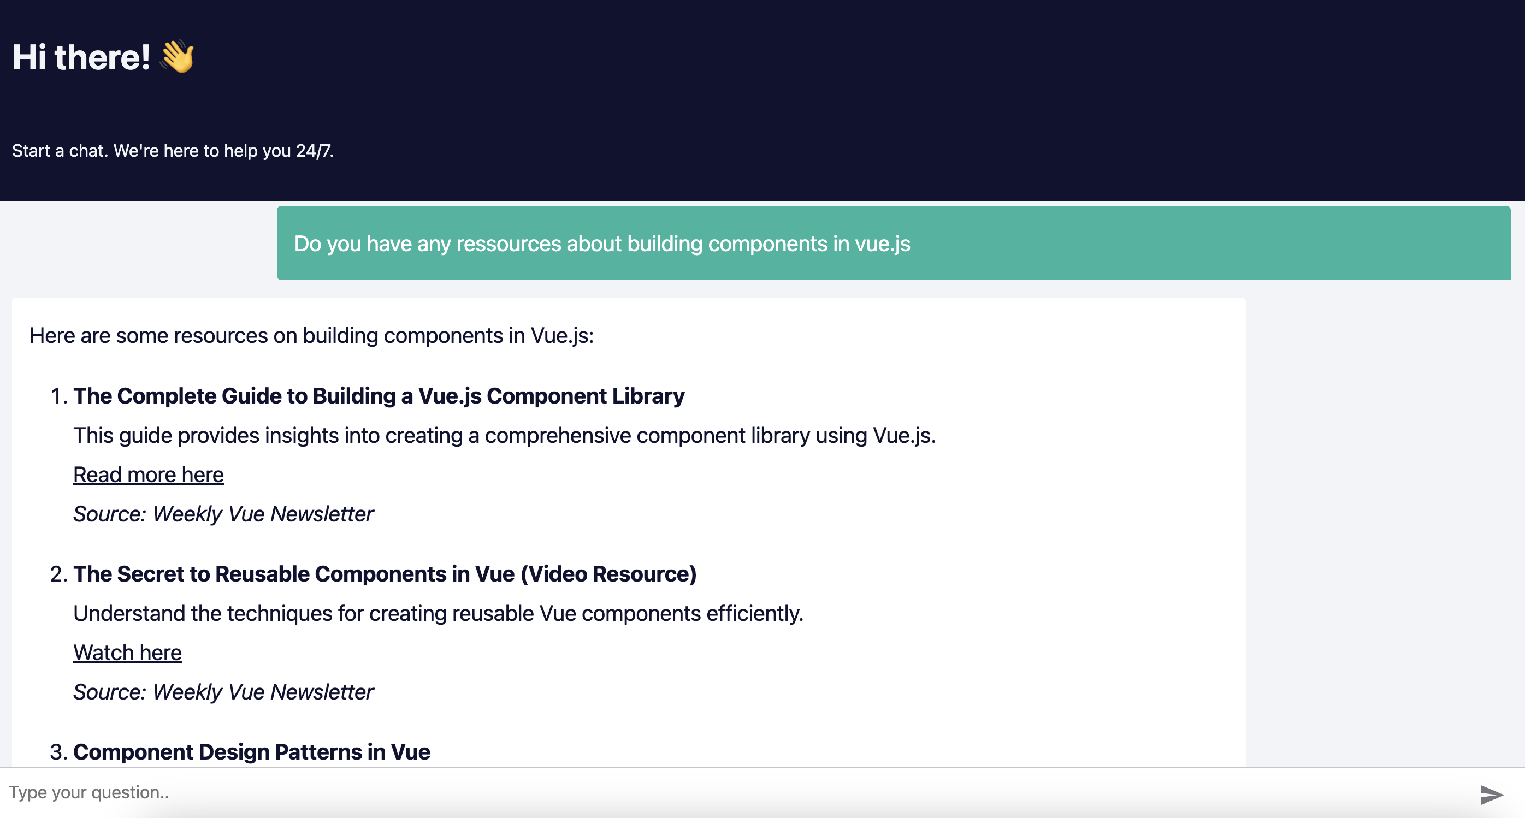Viewport: 1525px width, 818px height.
Task: Click the 'Start a chat' subtitle text
Action: point(173,151)
